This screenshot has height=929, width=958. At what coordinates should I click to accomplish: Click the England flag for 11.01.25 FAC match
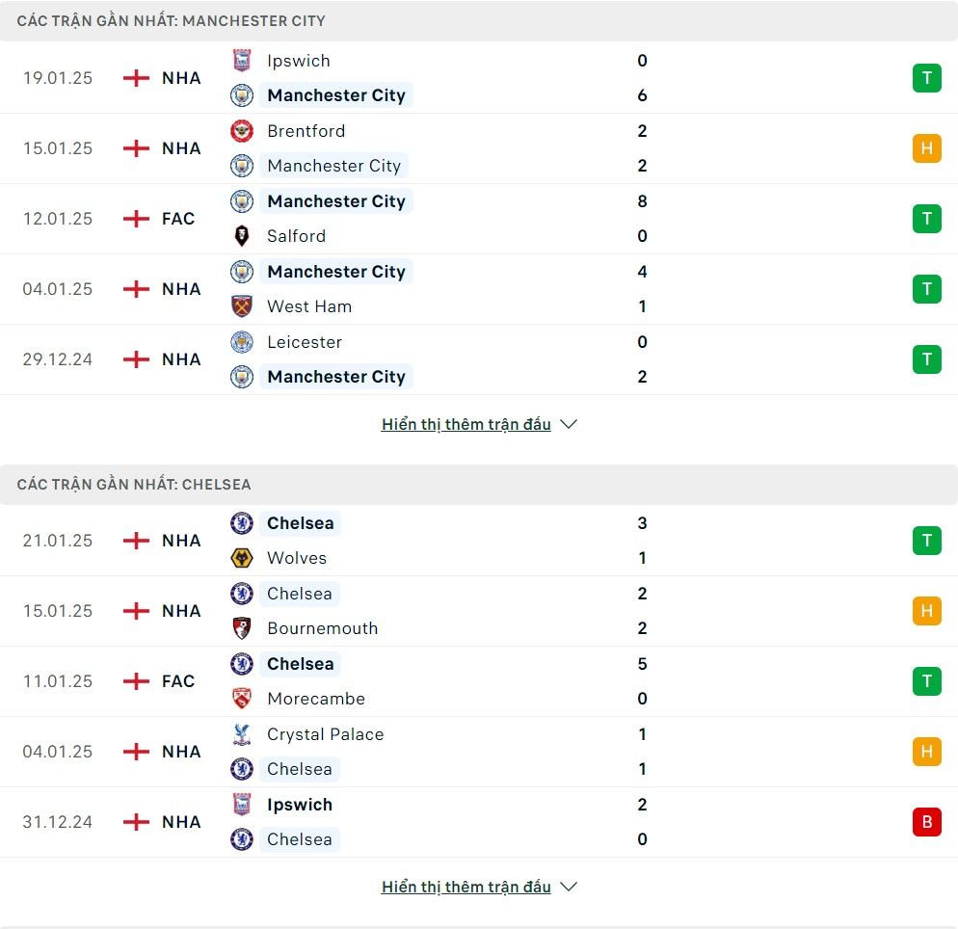[136, 681]
